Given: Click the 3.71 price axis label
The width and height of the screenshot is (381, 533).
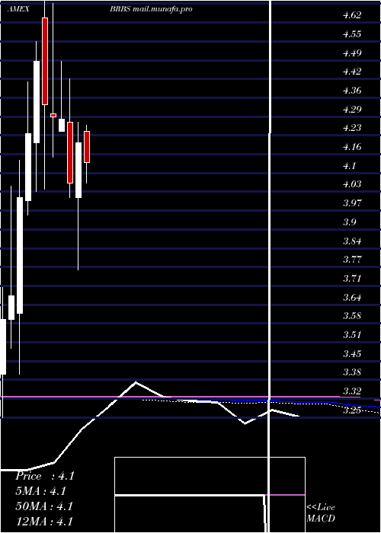Looking at the screenshot, I should [352, 279].
